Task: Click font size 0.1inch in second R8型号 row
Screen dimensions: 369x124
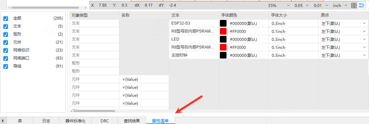Action: 294,48
